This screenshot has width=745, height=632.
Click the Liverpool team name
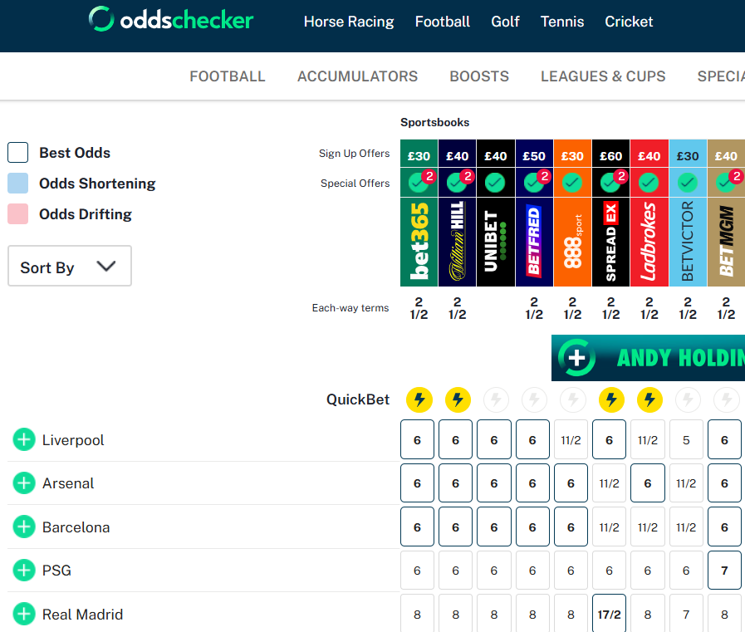(73, 440)
